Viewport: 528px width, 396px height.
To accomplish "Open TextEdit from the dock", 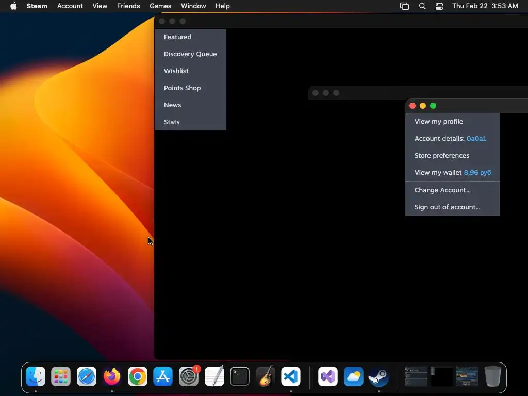I will (x=214, y=376).
